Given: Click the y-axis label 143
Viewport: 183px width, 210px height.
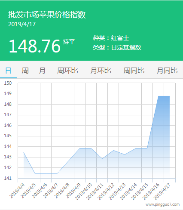Looking at the screenshot, I should pos(8,157).
